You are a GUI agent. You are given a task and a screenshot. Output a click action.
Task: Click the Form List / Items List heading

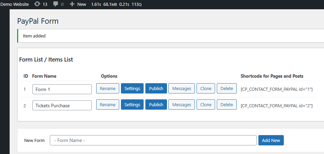pos(46,60)
